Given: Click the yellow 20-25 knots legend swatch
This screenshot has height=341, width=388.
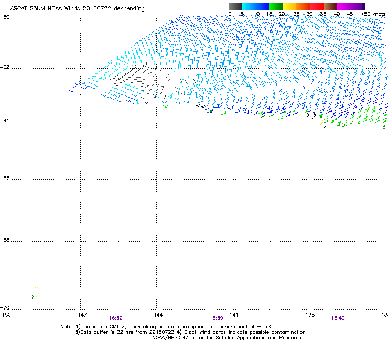Looking at the screenshot, I should click(x=289, y=6).
